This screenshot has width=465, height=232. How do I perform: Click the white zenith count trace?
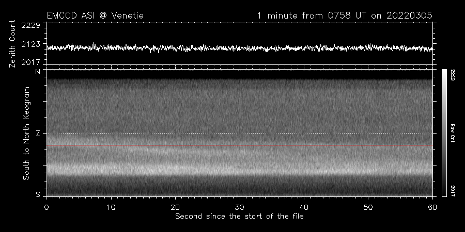(240, 47)
